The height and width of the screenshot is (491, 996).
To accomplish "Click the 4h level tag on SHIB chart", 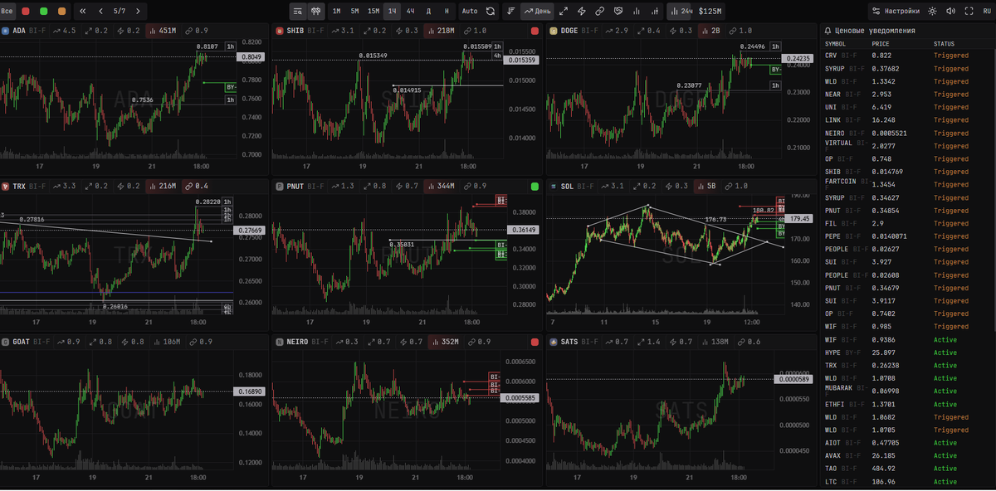I will point(497,56).
